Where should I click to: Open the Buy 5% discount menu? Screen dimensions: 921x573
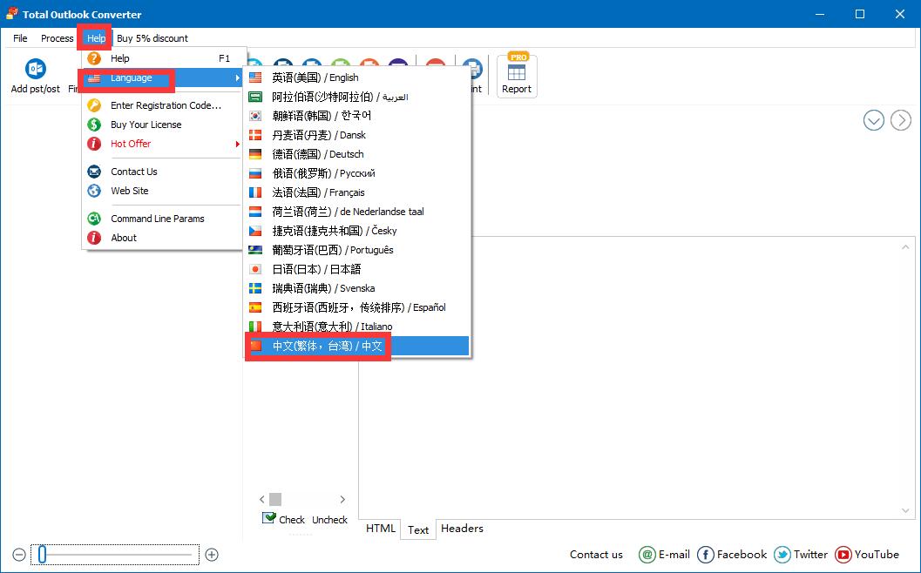152,38
